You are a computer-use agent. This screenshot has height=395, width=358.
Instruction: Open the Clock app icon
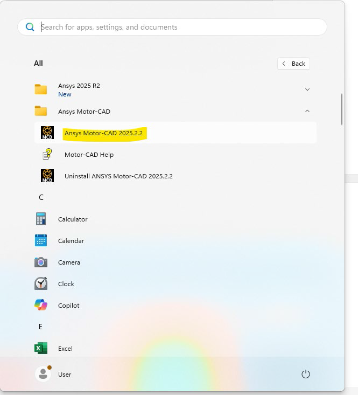(x=41, y=284)
